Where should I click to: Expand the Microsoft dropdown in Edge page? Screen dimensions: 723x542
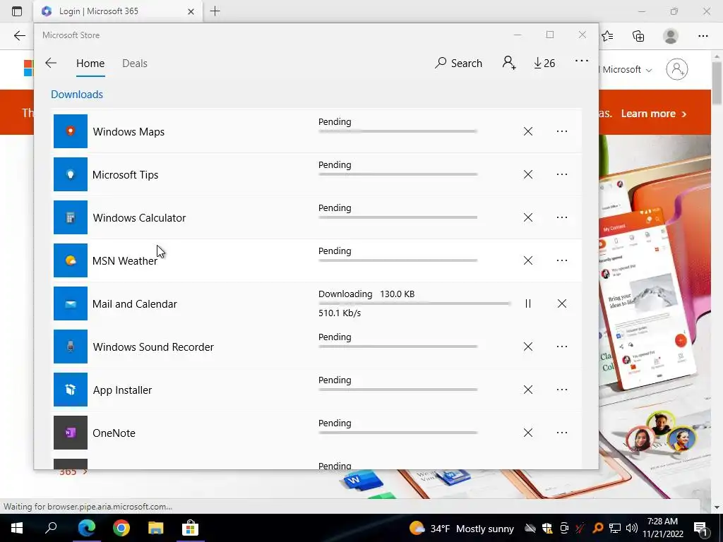628,70
